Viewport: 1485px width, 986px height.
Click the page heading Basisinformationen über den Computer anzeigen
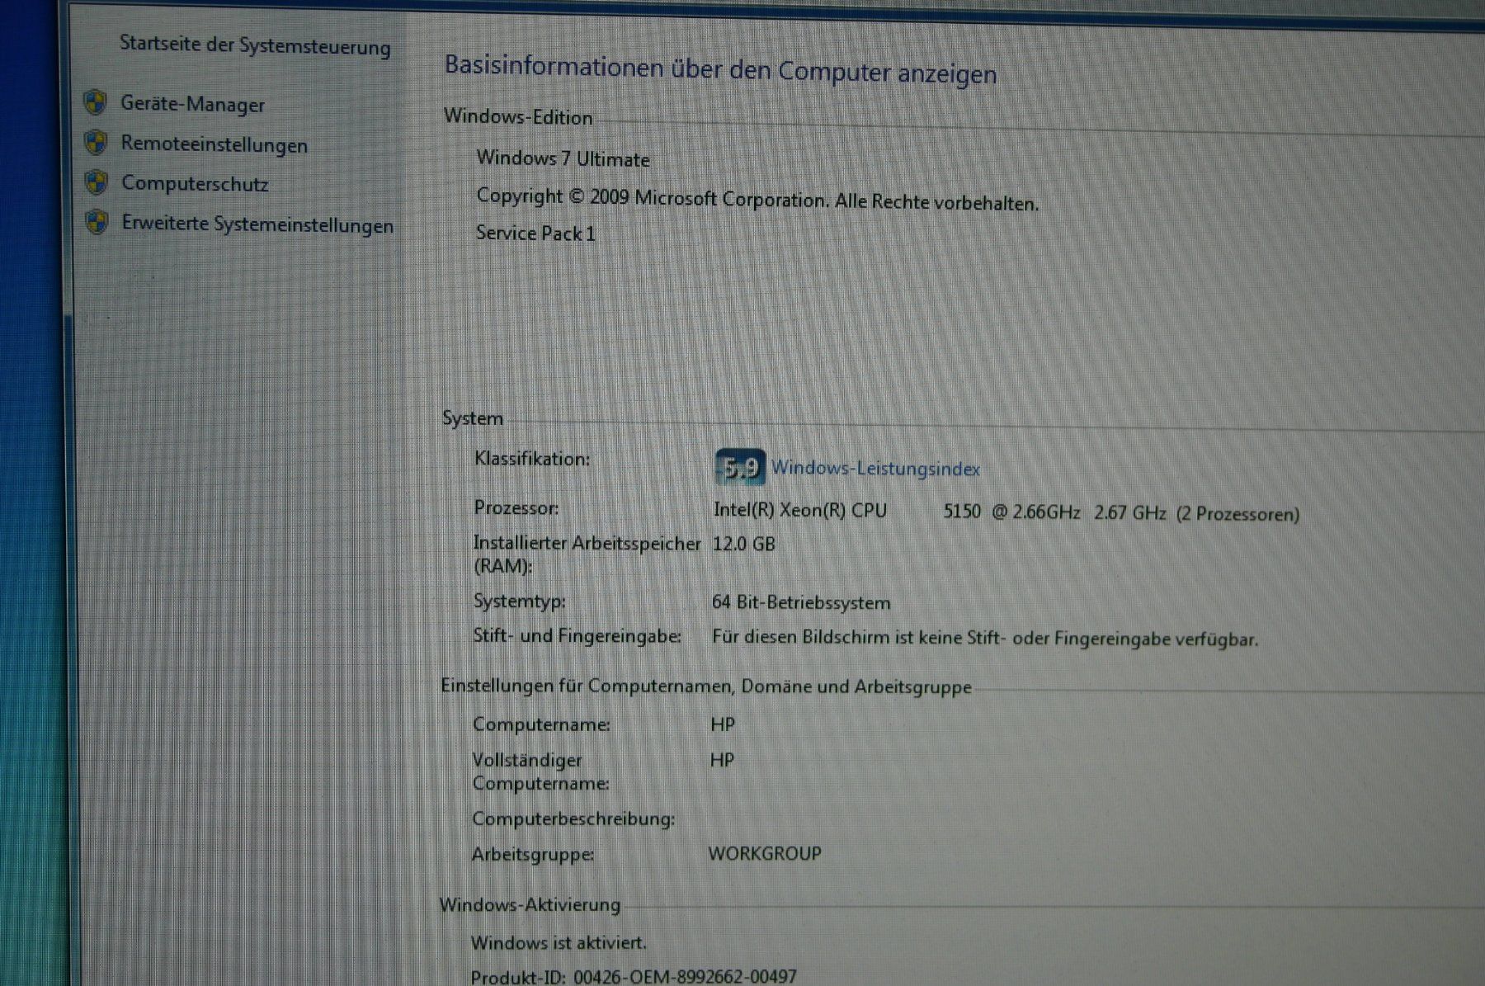pyautogui.click(x=720, y=69)
